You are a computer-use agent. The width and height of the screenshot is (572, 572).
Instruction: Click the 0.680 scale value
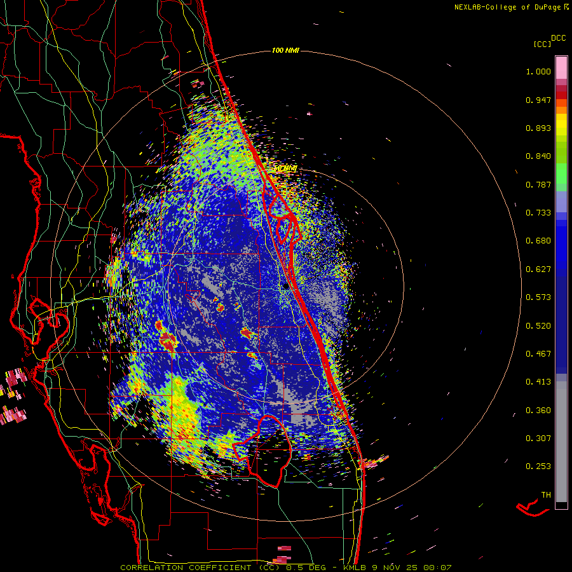(538, 241)
